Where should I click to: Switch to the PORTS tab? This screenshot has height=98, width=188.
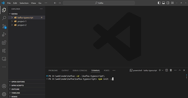(107, 71)
